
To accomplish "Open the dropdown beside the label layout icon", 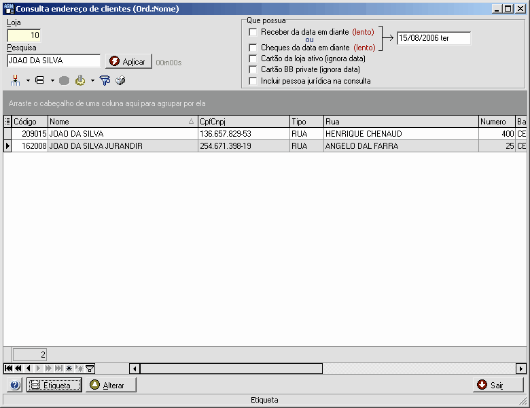I will [52, 80].
